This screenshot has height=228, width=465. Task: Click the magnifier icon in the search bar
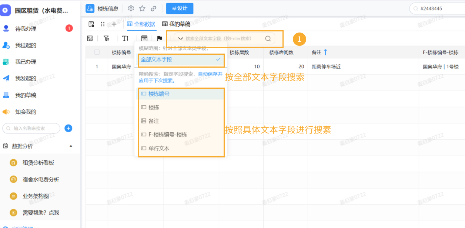(x=268, y=38)
